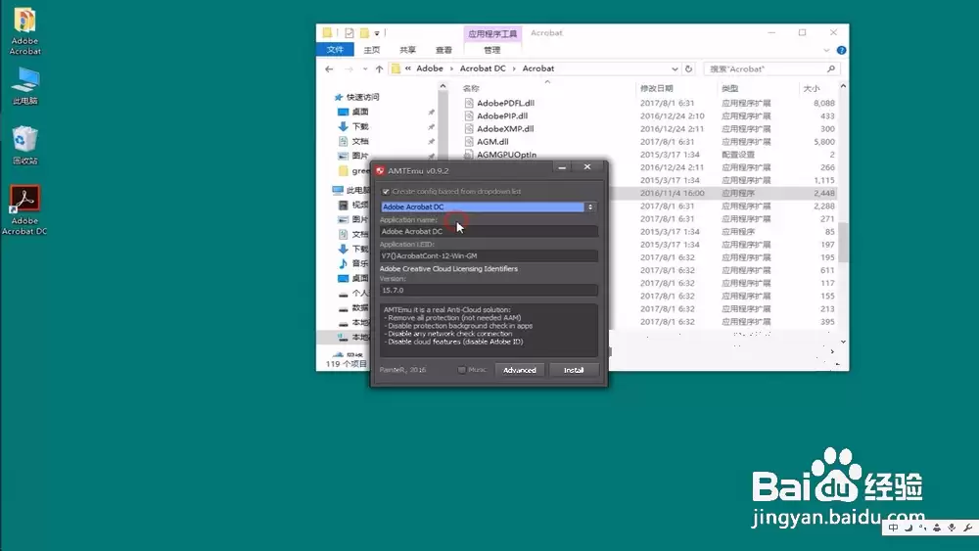Open the Adobe Acrobat DC product dropdown
The width and height of the screenshot is (979, 551).
coord(488,207)
